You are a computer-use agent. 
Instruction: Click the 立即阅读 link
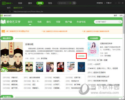pos(81,56)
